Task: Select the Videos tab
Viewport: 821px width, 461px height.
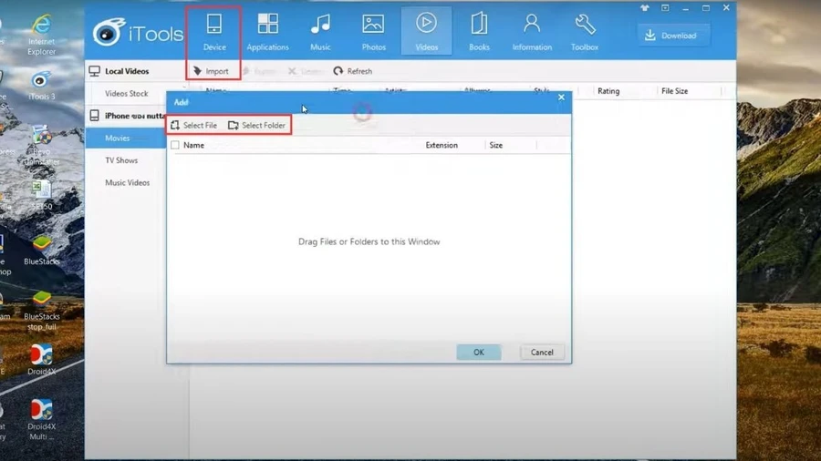Action: click(426, 33)
